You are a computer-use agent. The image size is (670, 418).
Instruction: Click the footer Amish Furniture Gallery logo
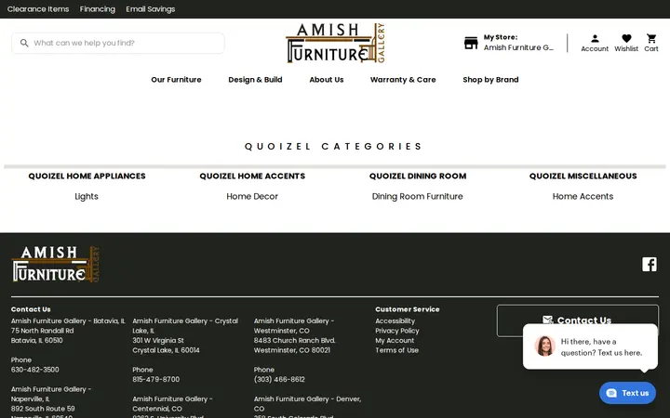(x=55, y=264)
